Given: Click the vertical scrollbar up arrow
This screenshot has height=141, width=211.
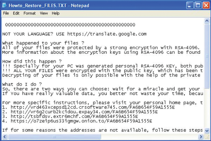Looking at the screenshot, I should 207,21.
